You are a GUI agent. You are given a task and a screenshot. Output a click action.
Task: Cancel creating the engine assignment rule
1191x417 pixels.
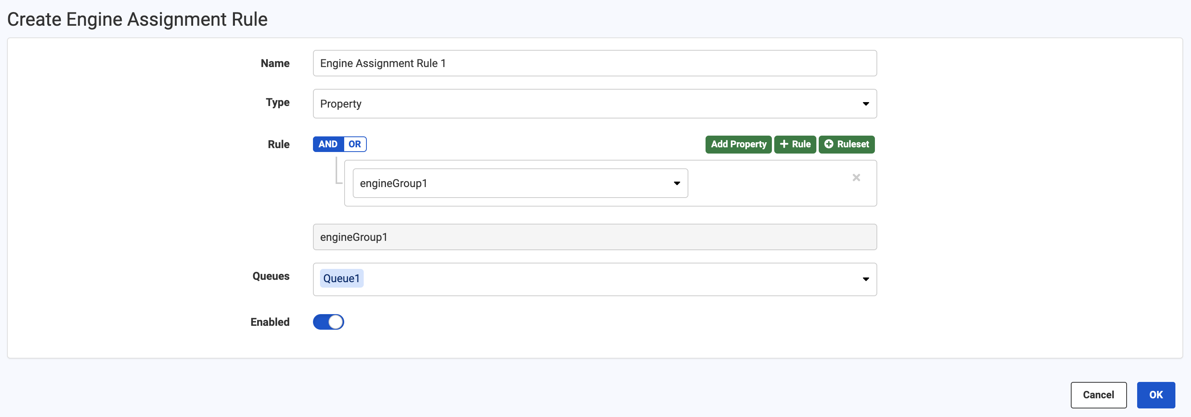(x=1098, y=395)
